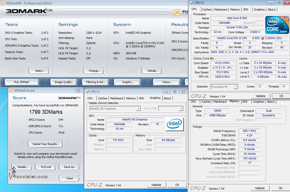
Task: Click Validate in CPU-Z memory window
Action: 260,188
